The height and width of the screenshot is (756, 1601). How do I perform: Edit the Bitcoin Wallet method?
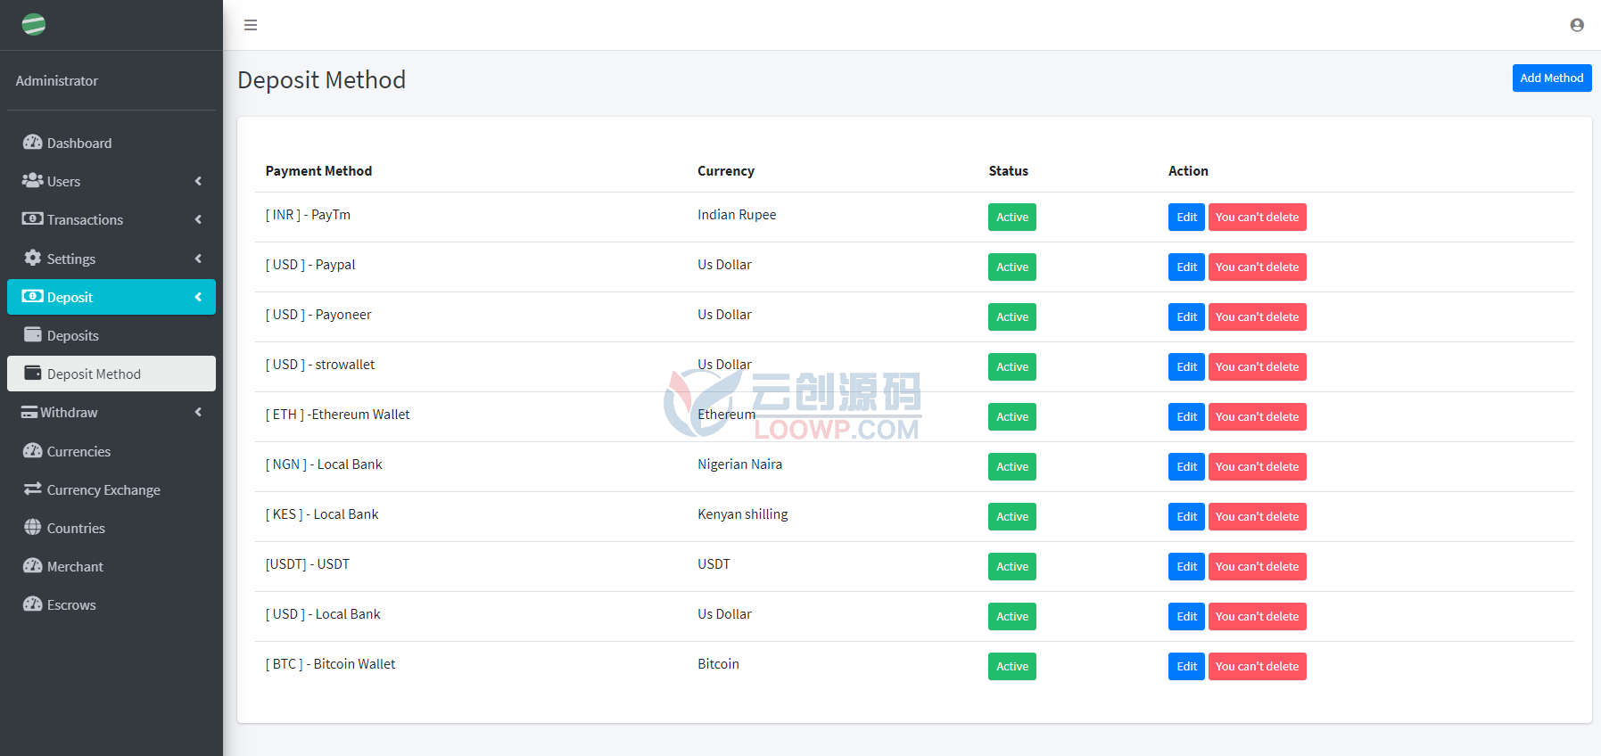[1186, 666]
